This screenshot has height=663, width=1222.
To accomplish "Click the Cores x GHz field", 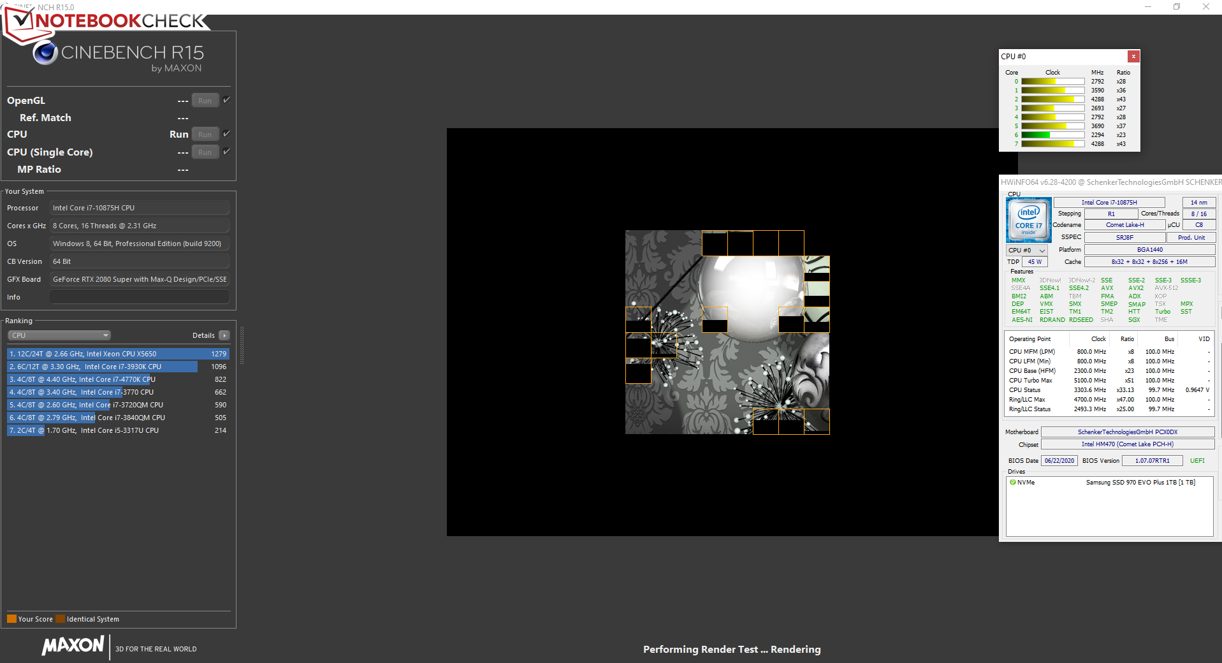I will [x=140, y=226].
